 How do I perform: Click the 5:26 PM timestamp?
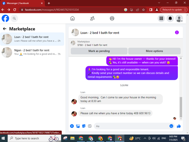124,85
